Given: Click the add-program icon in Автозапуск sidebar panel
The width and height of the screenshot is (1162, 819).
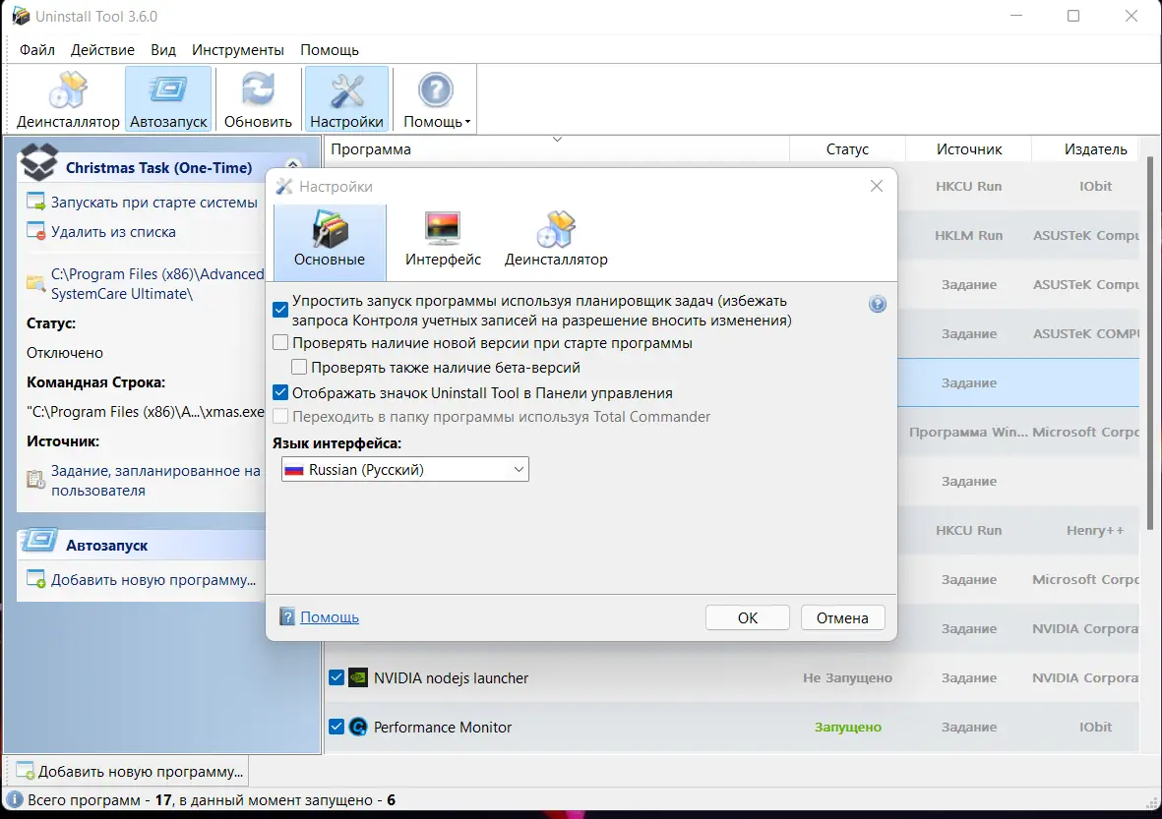Looking at the screenshot, I should [x=35, y=578].
